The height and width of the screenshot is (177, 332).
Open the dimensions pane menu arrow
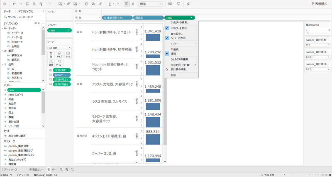[x=43, y=23]
